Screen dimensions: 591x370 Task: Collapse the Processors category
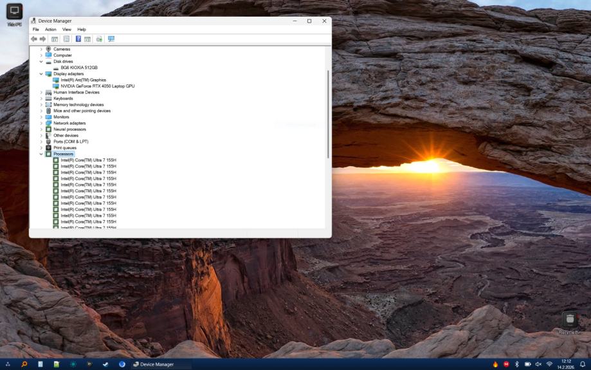pos(41,154)
